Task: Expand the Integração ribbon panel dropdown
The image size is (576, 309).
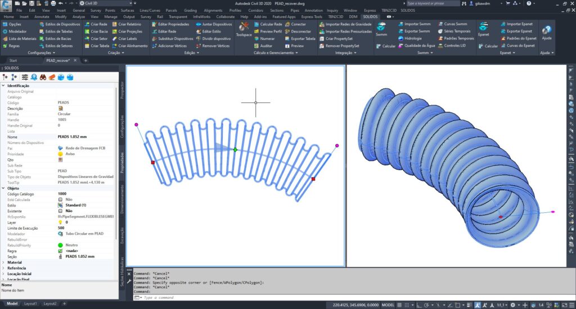Action: click(x=346, y=53)
